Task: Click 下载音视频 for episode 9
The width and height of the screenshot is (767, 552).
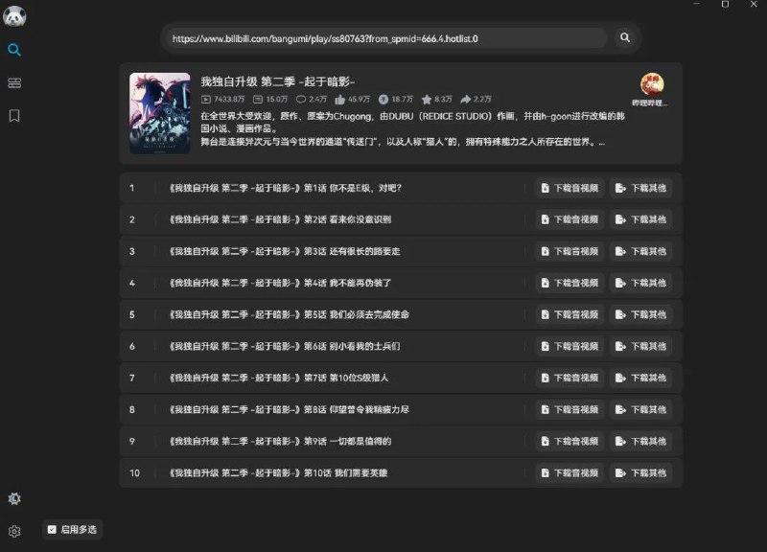Action: click(x=569, y=442)
